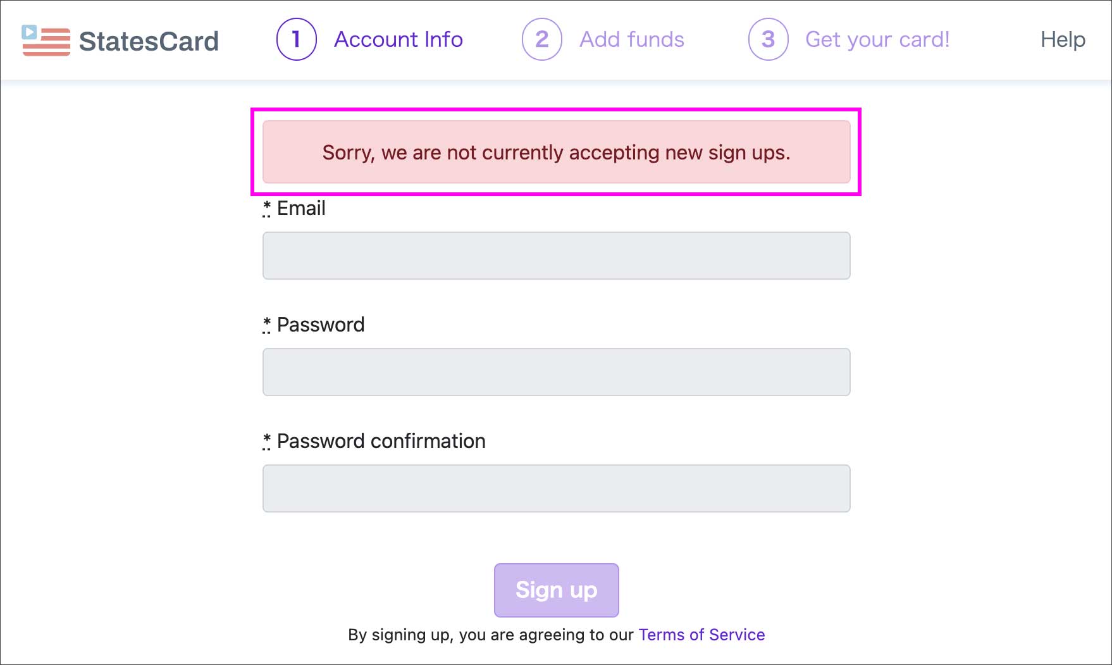Click the StatesCard brand name text
This screenshot has width=1112, height=665.
tap(149, 41)
